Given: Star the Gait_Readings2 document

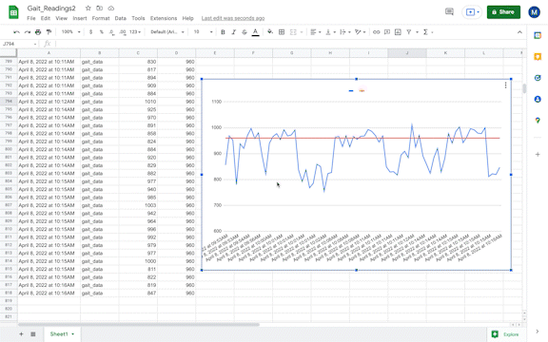Looking at the screenshot, I should click(88, 8).
